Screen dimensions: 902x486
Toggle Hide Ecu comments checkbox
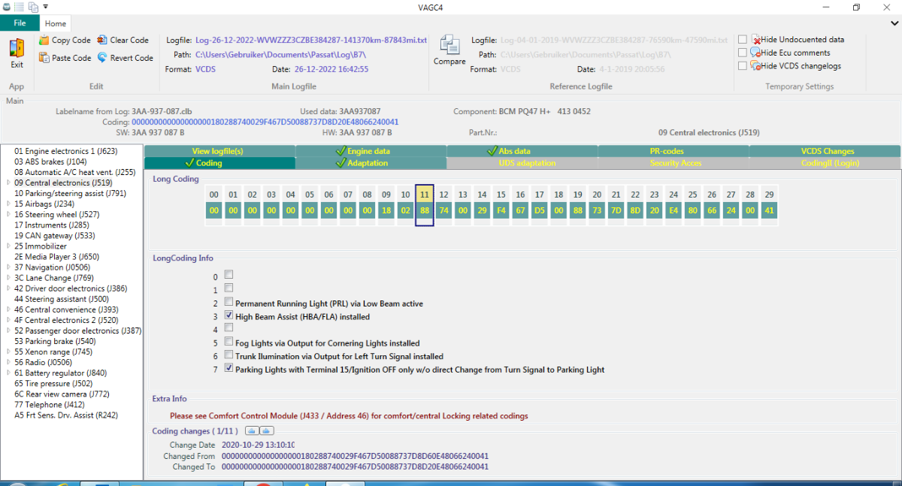(x=743, y=53)
